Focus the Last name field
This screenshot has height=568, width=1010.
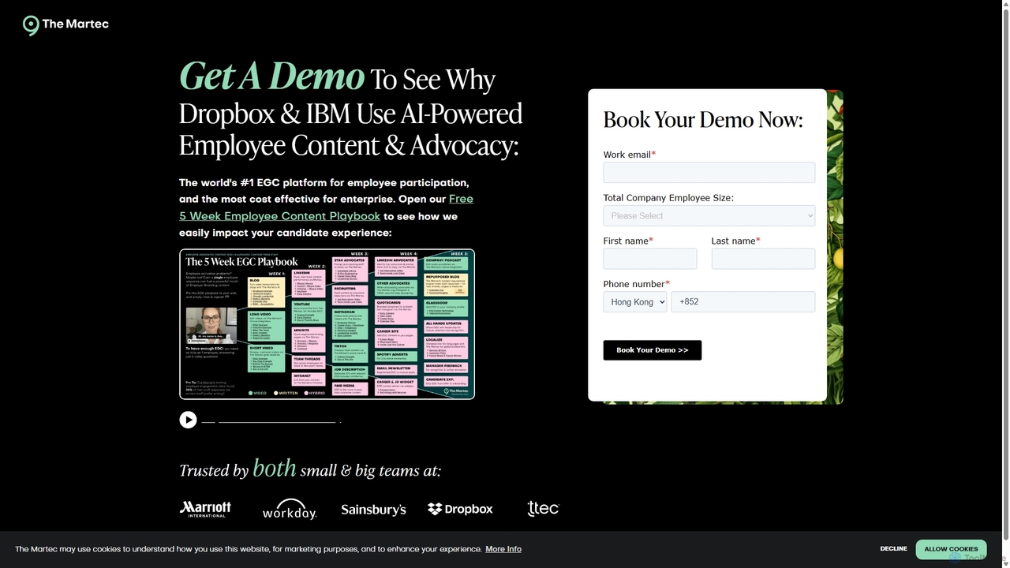coord(763,259)
